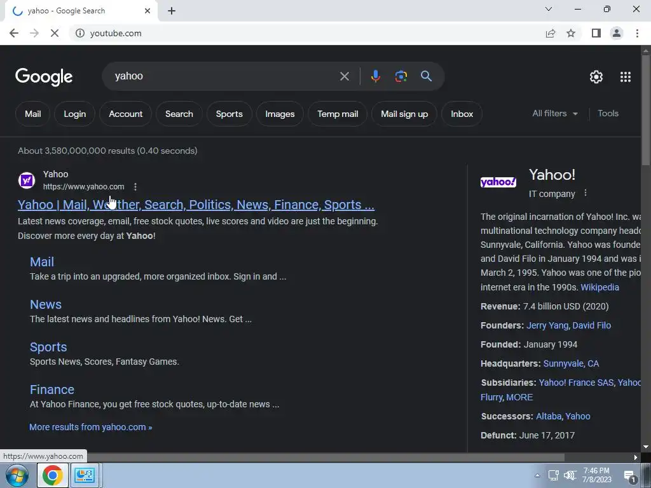This screenshot has height=488, width=651.
Task: Open Yahoo! France SAS subsidiary link
Action: click(x=576, y=383)
